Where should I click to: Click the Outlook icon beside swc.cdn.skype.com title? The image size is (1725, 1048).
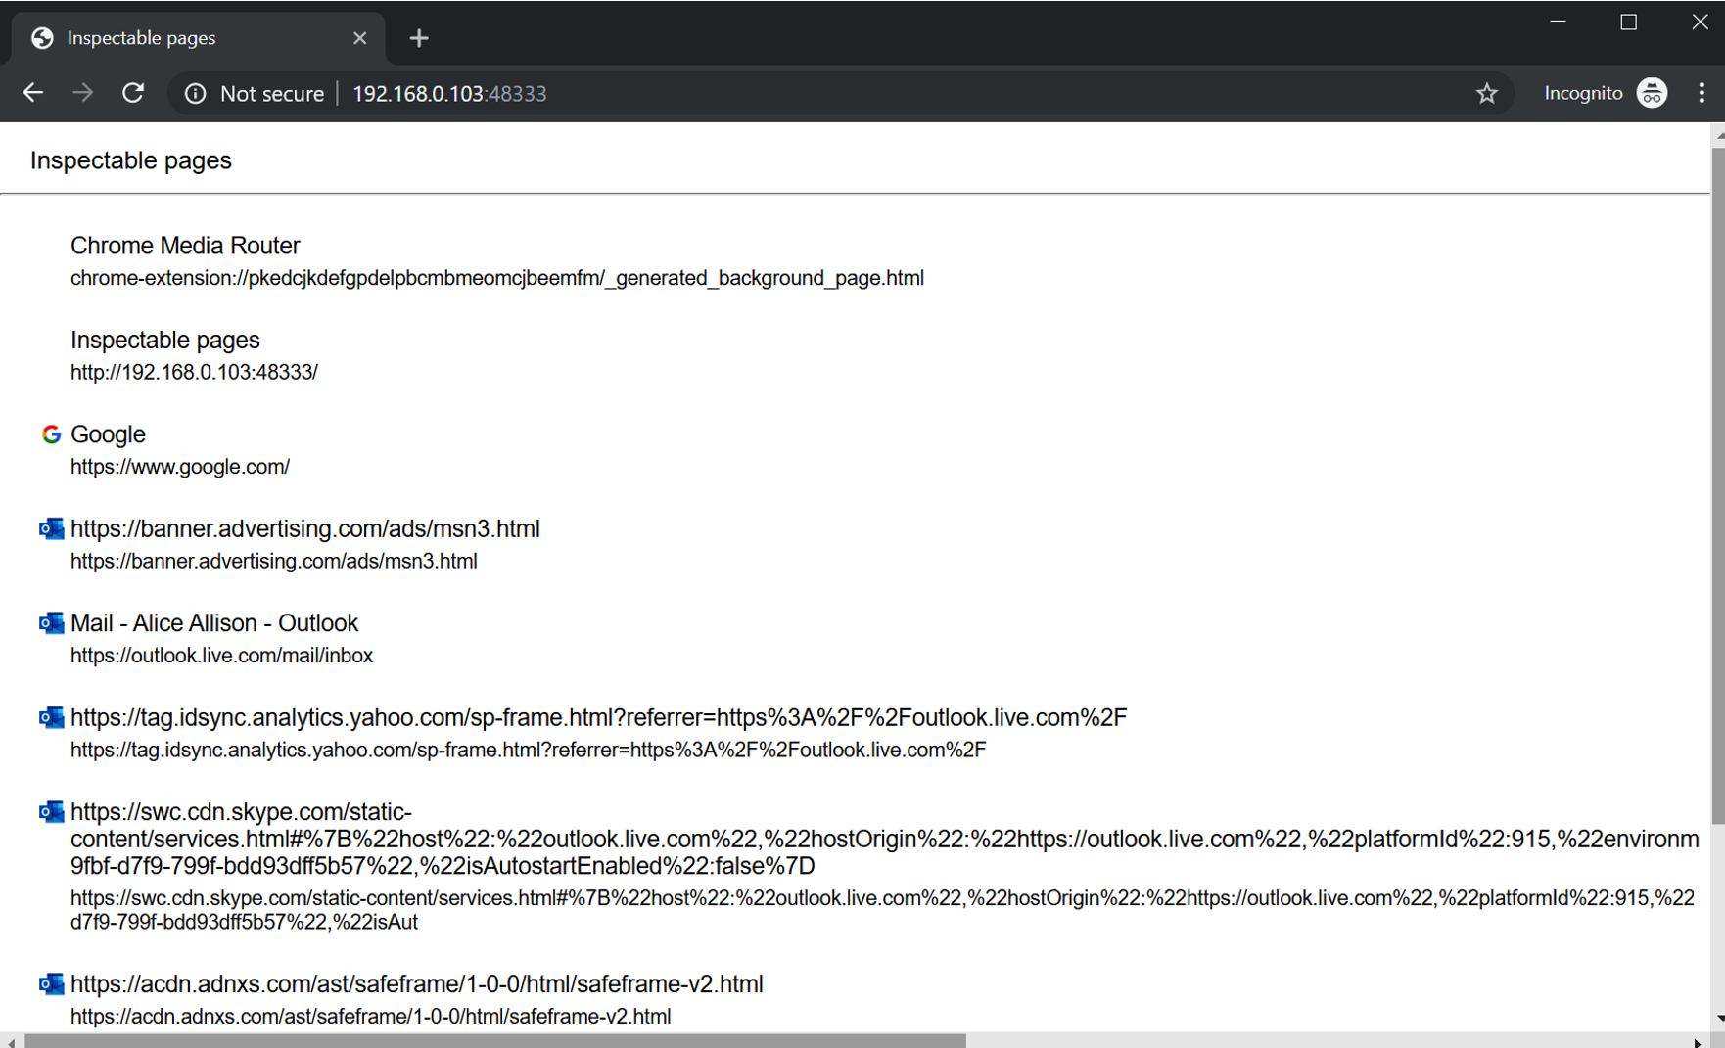point(51,811)
